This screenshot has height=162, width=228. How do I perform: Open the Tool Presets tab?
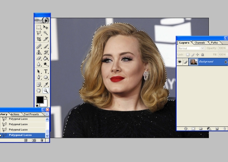tap(31, 114)
